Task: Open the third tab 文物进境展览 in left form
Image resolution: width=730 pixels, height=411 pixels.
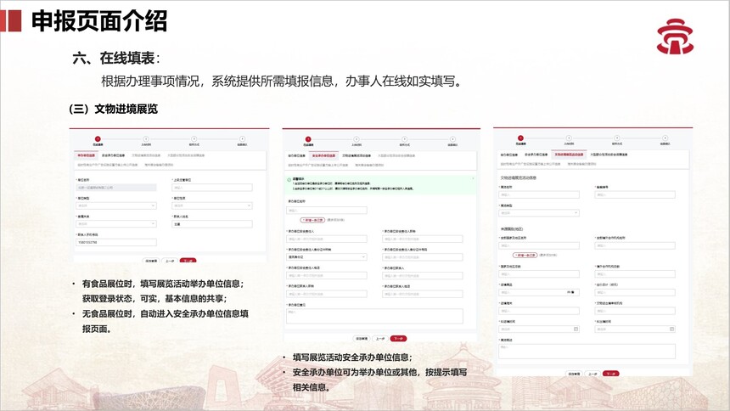Action: click(x=146, y=155)
